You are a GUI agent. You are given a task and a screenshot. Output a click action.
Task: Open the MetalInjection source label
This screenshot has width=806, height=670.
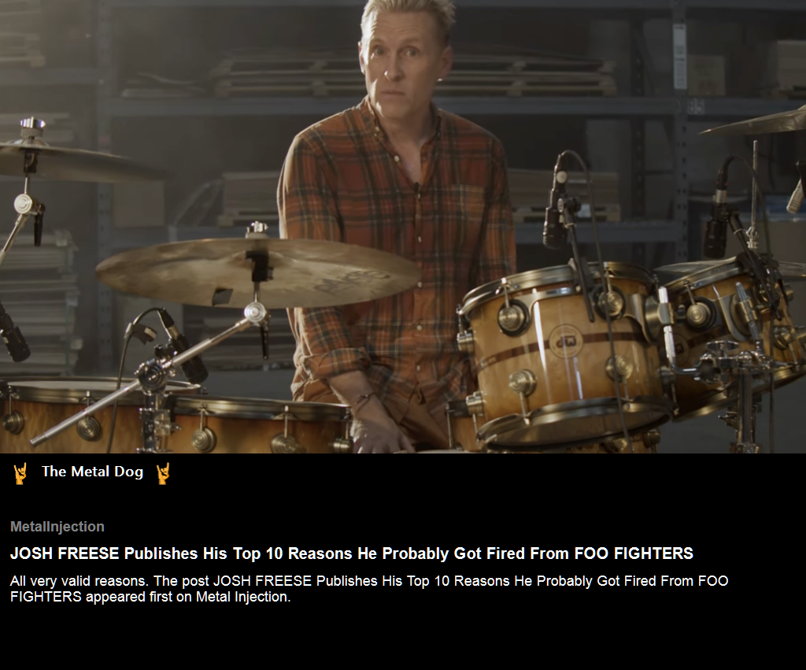tap(57, 527)
